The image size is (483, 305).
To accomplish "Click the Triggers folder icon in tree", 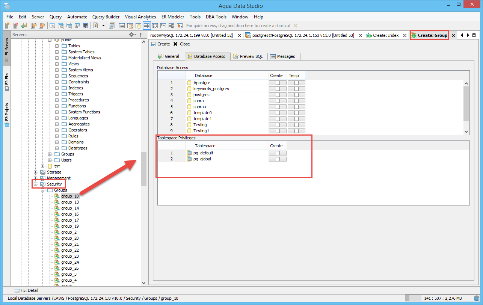I will (64, 94).
